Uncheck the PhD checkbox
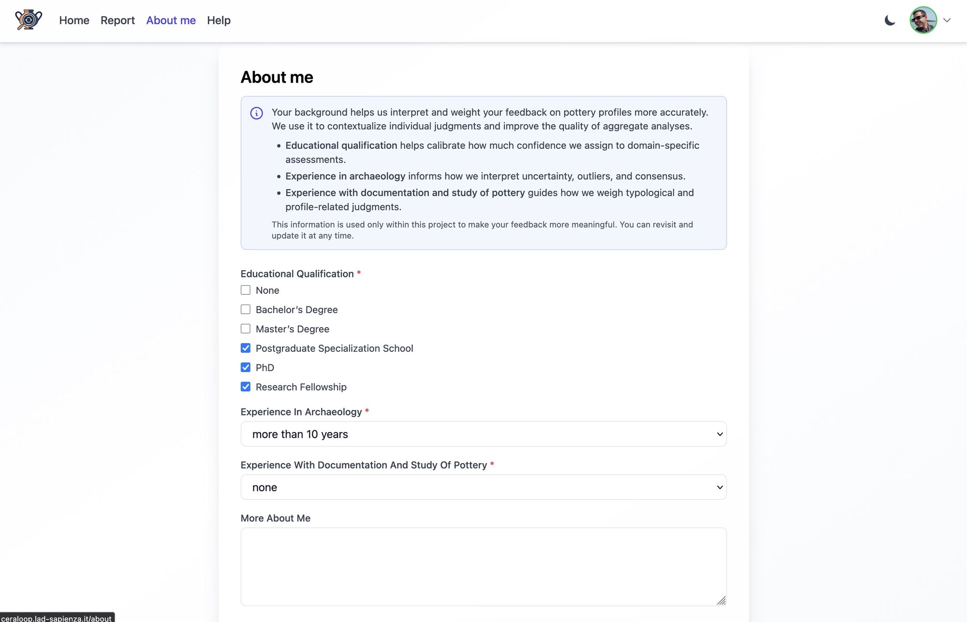967x622 pixels. point(246,367)
